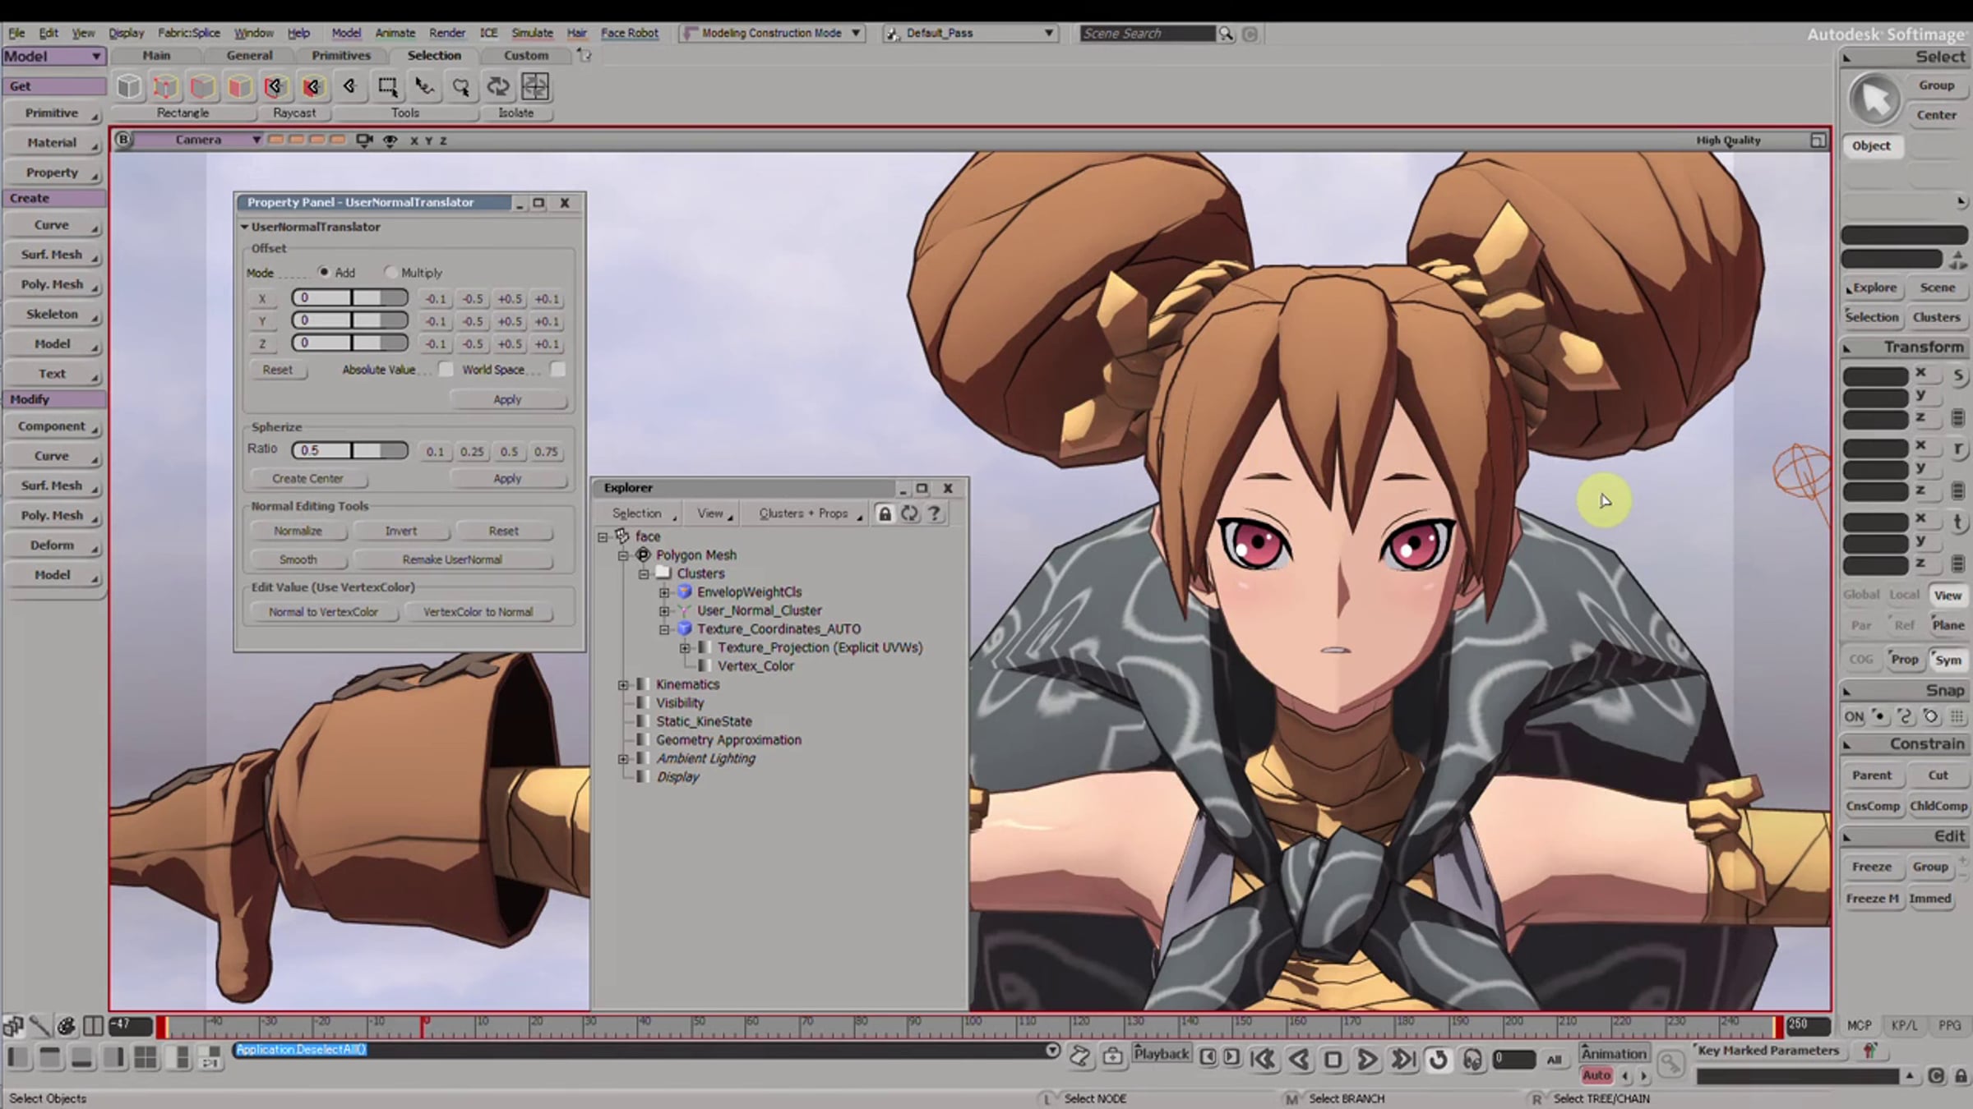
Task: Adjust the Spherize Ratio slider
Action: coord(350,450)
